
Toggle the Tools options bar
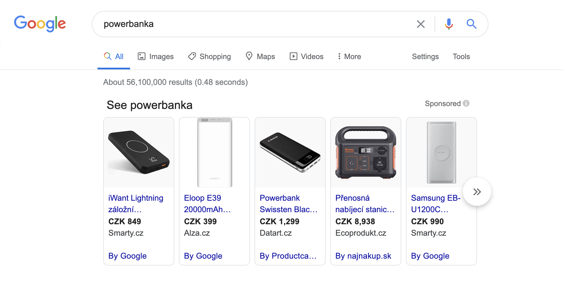461,56
